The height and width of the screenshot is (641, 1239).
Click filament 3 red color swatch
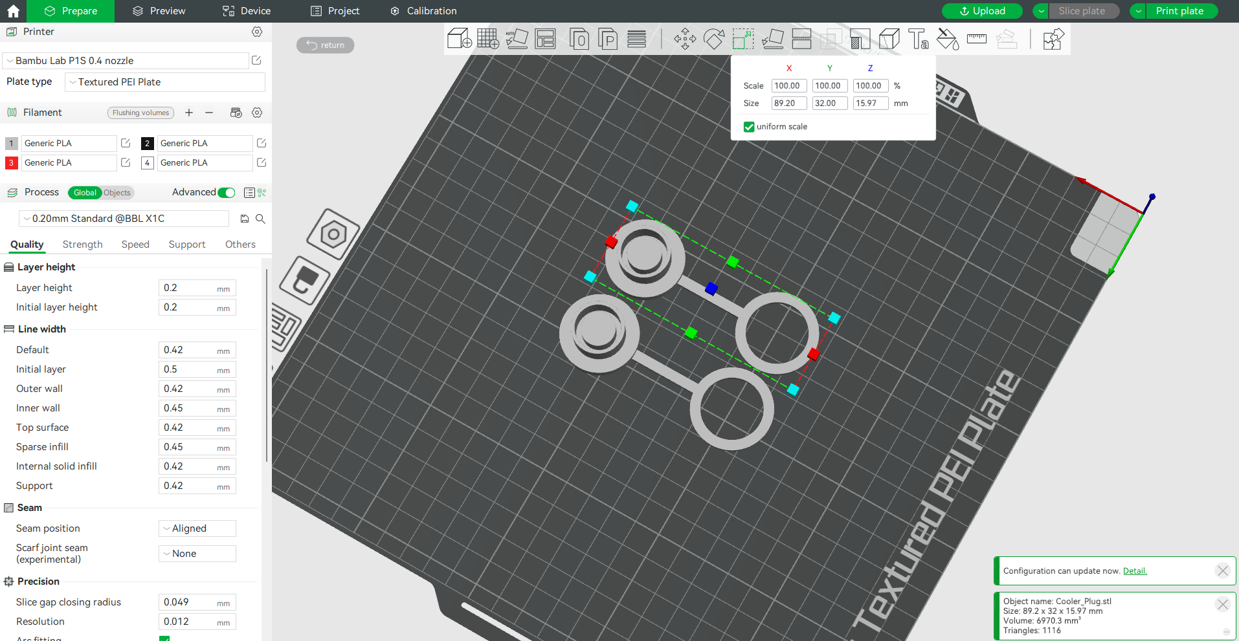pos(11,163)
